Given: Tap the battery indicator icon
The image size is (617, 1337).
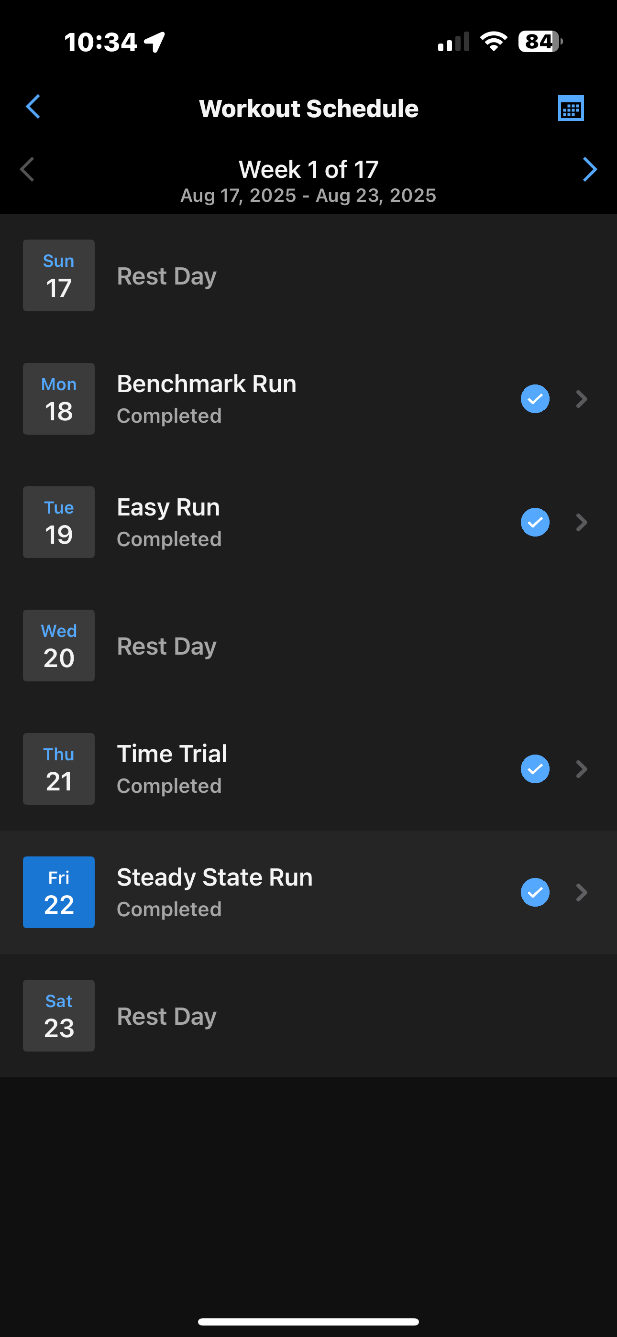Looking at the screenshot, I should click(x=540, y=42).
